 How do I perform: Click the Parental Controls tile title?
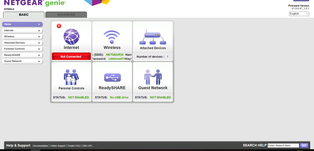pos(71,88)
